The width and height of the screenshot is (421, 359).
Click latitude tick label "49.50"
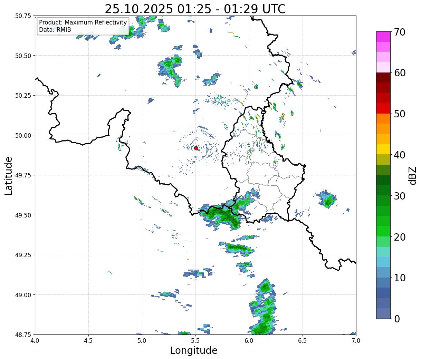pos(23,215)
